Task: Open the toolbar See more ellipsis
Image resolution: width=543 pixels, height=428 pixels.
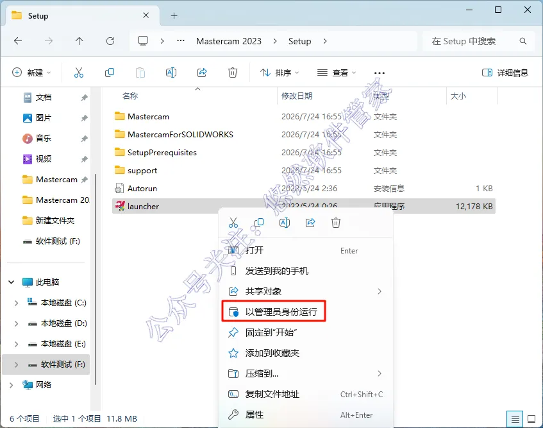Action: tap(380, 73)
